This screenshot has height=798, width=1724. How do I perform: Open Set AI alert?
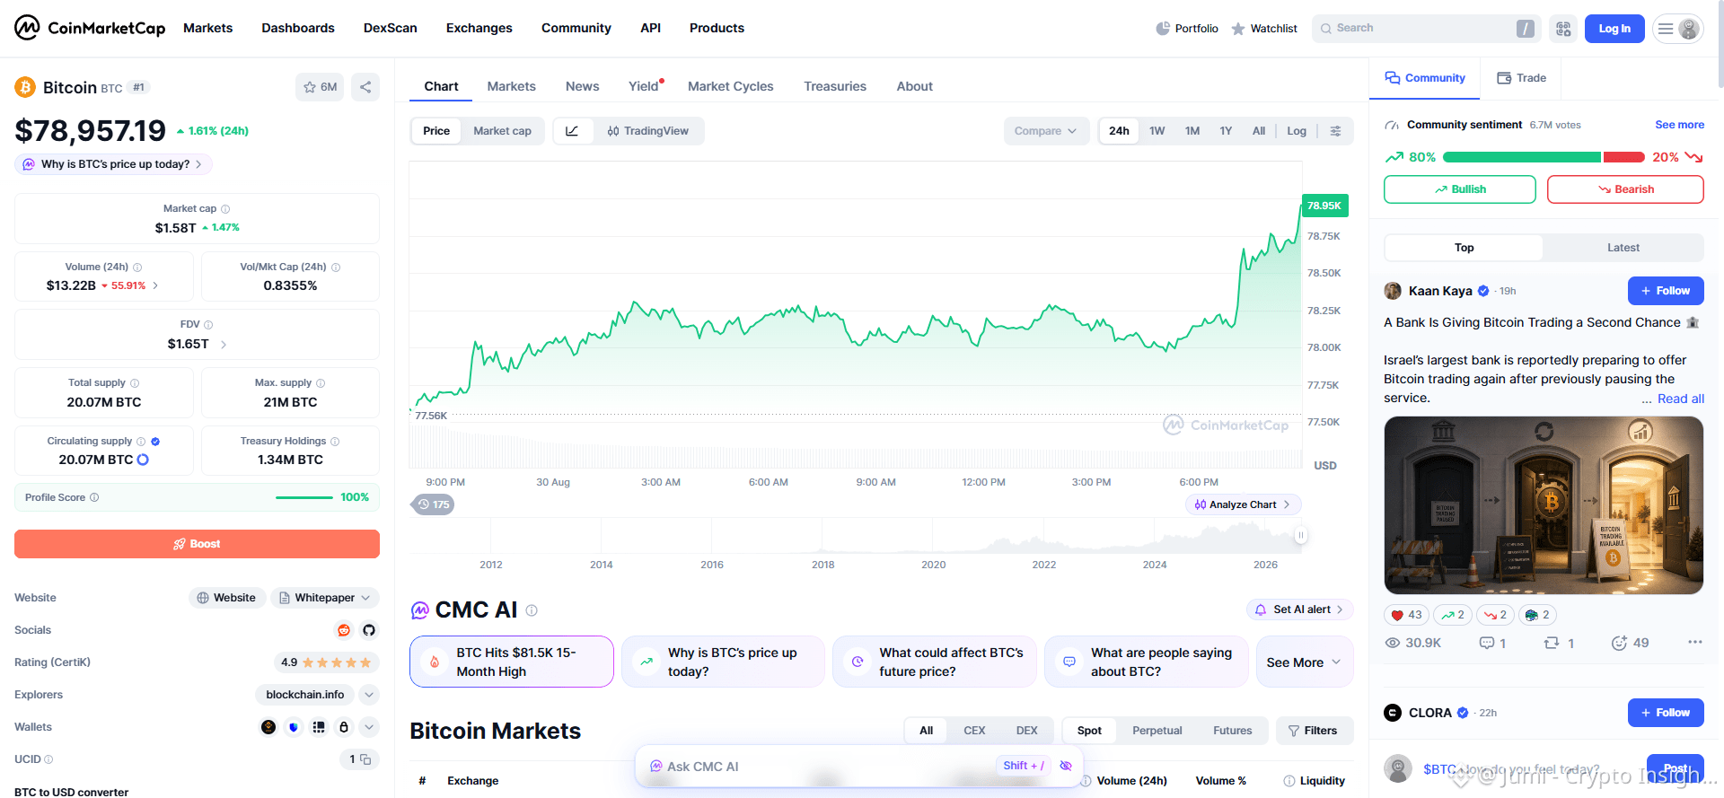coord(1299,609)
